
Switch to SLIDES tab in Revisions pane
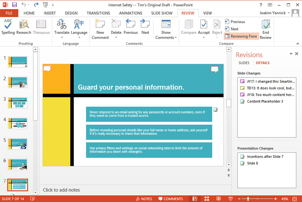(x=244, y=63)
